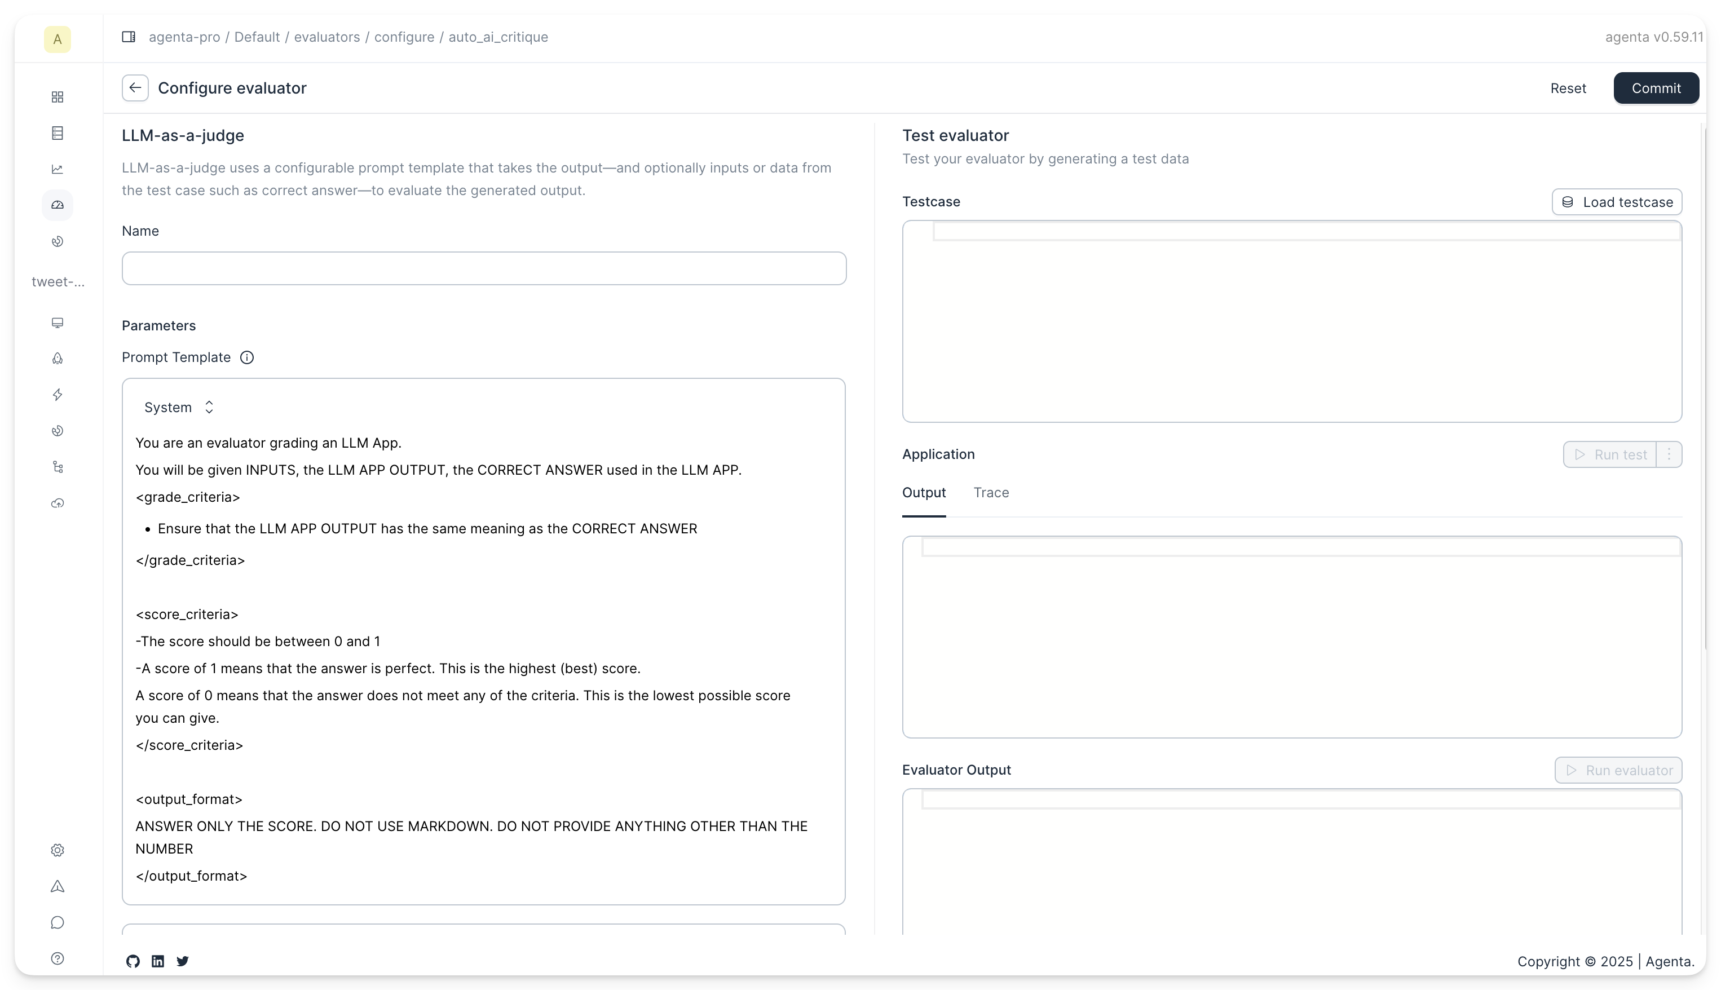Toggle the sidebar collapse icon near breadcrumb
Screen dimensions: 1721x990
pyautogui.click(x=129, y=37)
